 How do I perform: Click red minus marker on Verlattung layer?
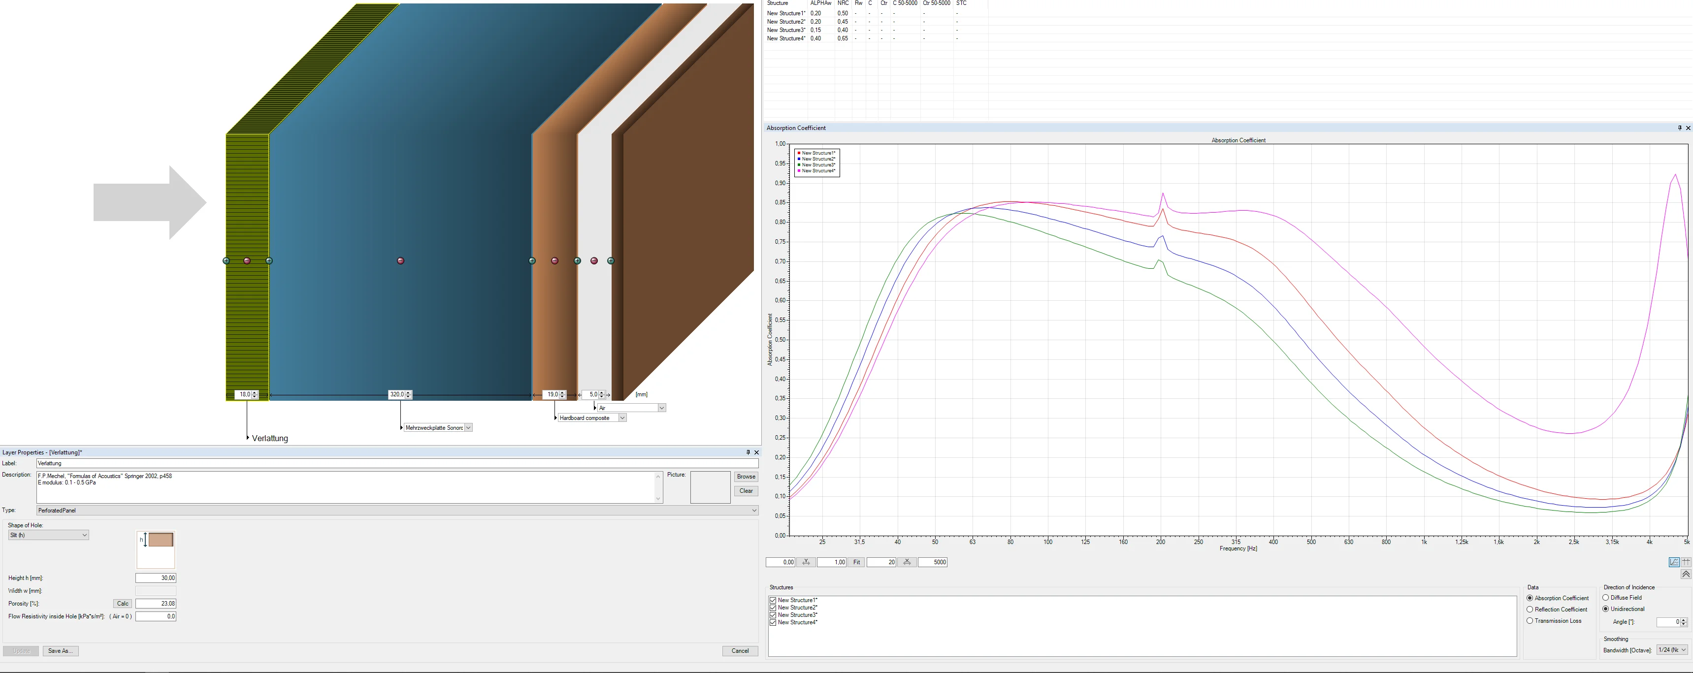click(247, 261)
